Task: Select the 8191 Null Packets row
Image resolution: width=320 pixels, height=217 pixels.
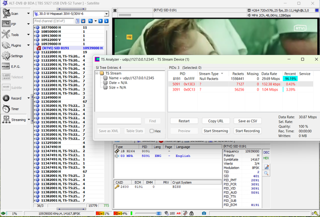Action: [x=241, y=79]
